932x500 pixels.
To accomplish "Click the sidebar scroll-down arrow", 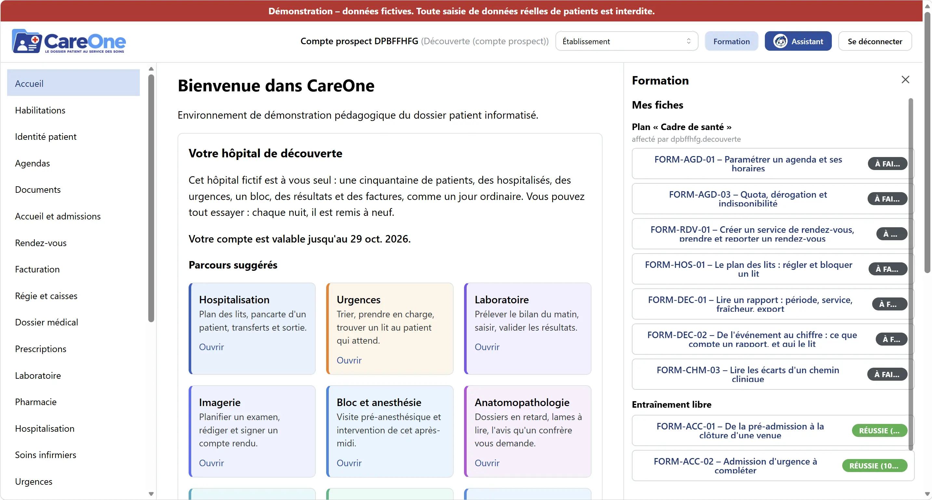I will coord(151,494).
